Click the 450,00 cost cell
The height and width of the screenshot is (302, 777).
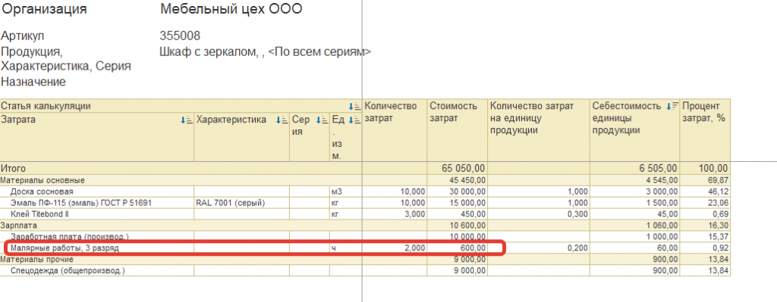coord(458,214)
